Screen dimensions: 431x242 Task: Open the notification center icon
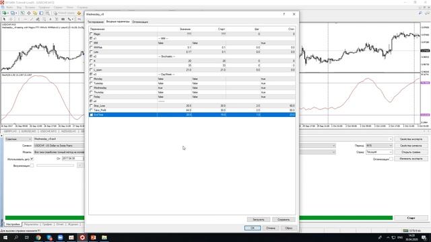424,237
